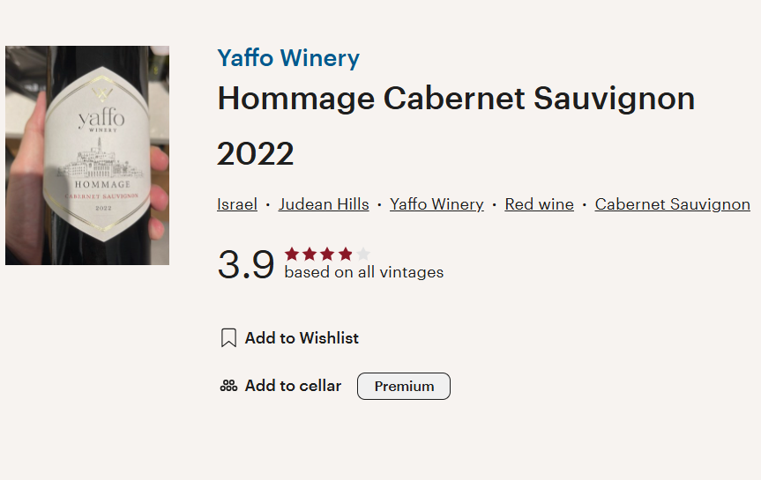The image size is (761, 480).
Task: Click the third rating star
Action: coord(327,255)
